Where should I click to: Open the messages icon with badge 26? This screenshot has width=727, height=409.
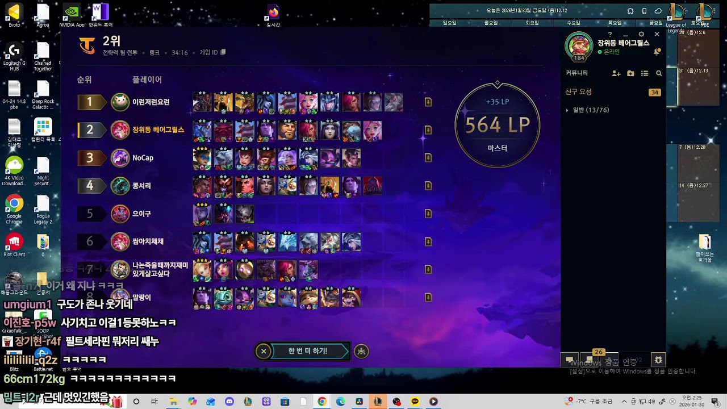coord(591,359)
